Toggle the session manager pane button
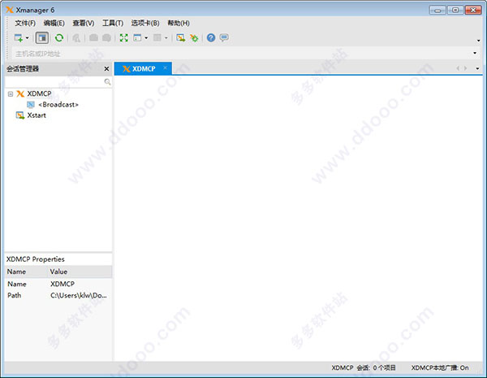Image resolution: width=487 pixels, height=378 pixels. click(x=42, y=38)
